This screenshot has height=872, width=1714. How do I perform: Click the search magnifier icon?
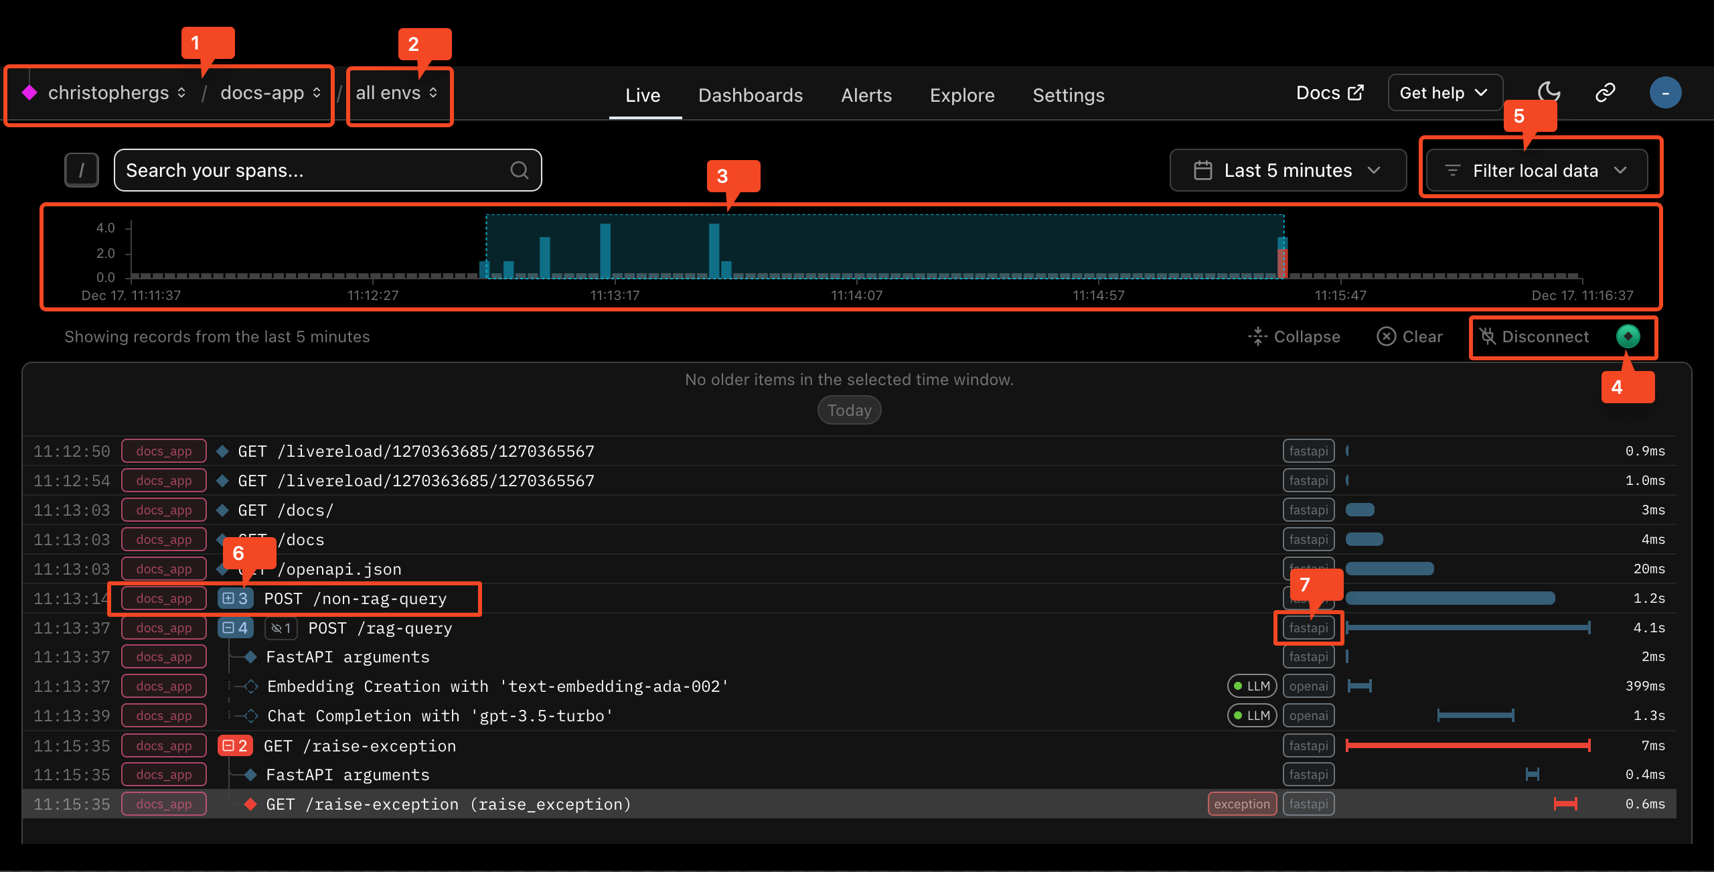coord(520,170)
